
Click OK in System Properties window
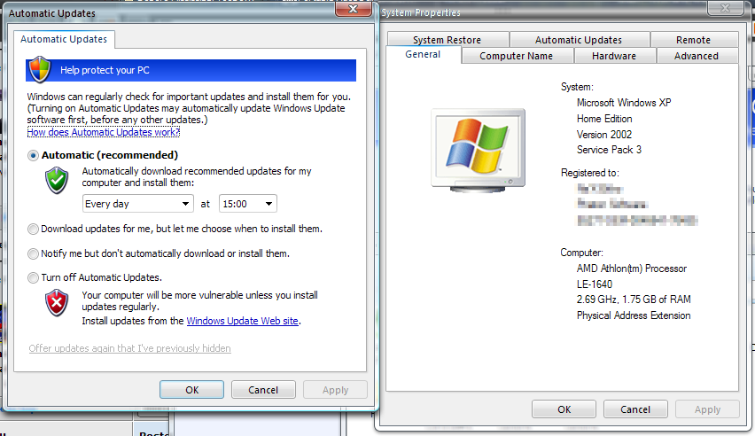coord(564,409)
